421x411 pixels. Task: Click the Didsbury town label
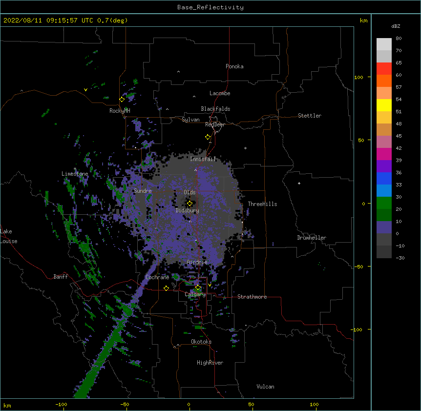tap(187, 210)
